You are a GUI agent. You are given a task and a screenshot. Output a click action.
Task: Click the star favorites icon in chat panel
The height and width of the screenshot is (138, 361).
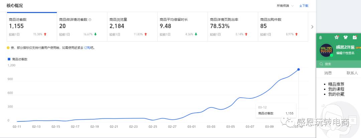(x=337, y=37)
